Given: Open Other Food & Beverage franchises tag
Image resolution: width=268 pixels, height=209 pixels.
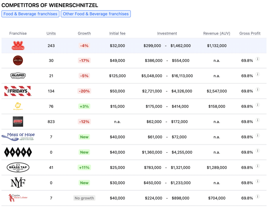Looking at the screenshot, I should (96, 14).
